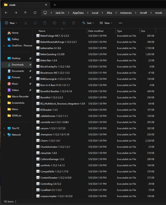Click the Cut scissors icon

26,23
